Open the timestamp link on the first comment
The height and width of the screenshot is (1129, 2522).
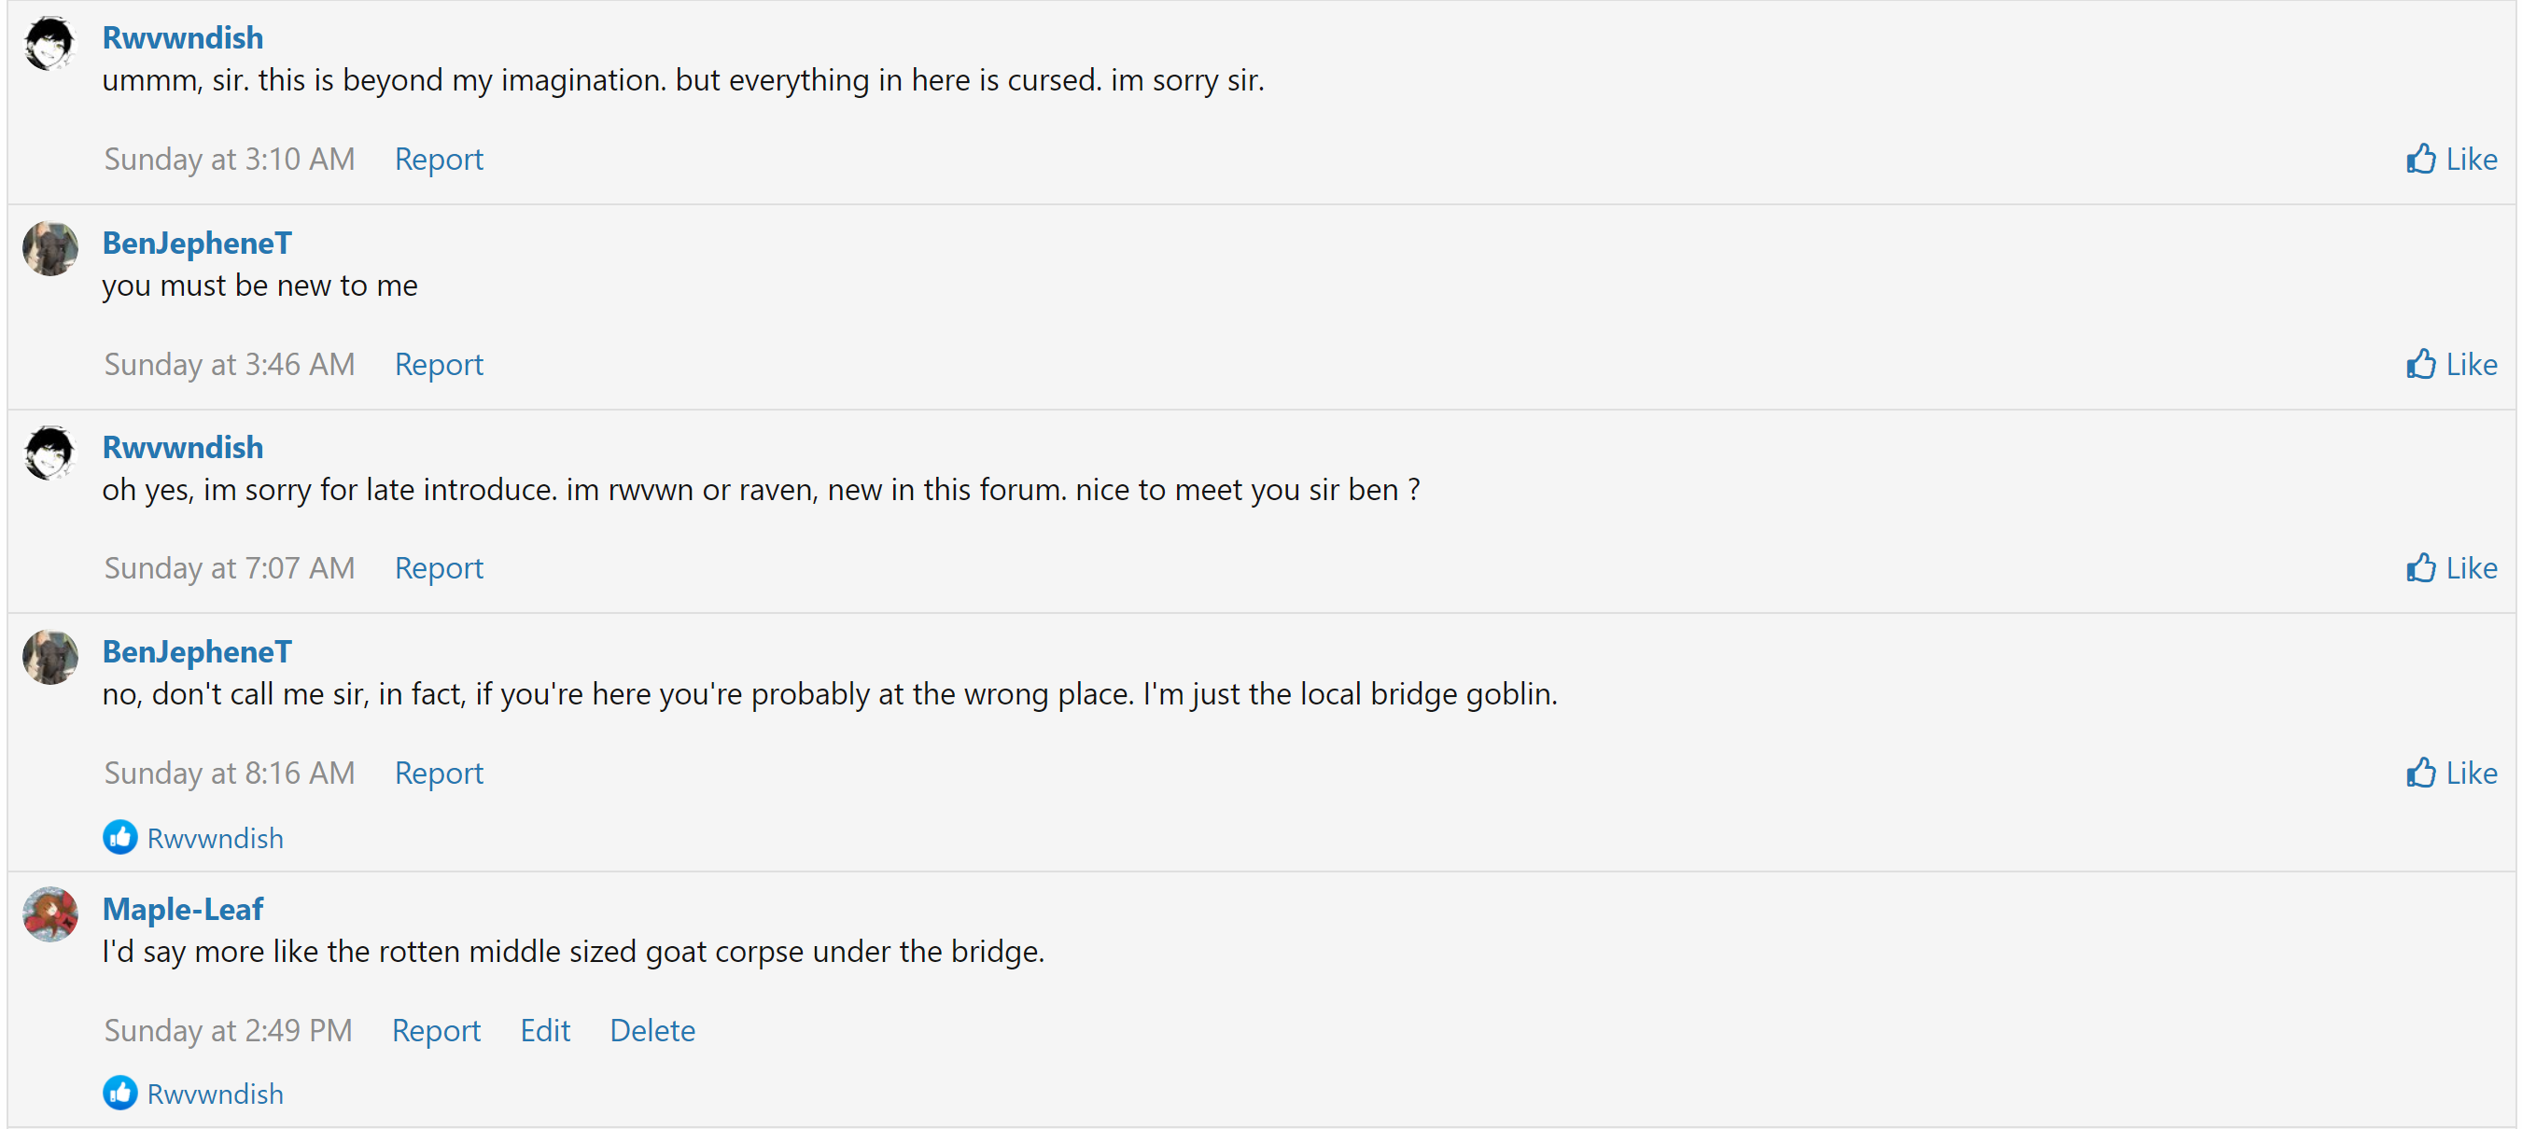click(x=227, y=158)
